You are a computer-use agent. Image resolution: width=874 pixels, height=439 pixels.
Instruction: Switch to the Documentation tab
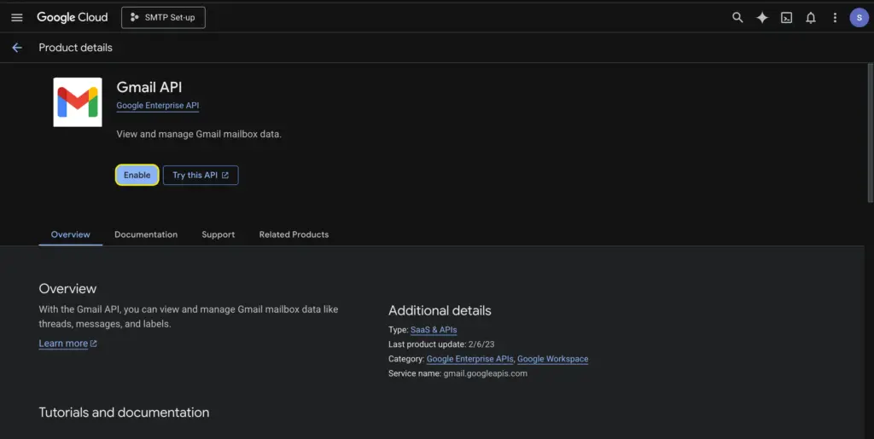pyautogui.click(x=146, y=234)
